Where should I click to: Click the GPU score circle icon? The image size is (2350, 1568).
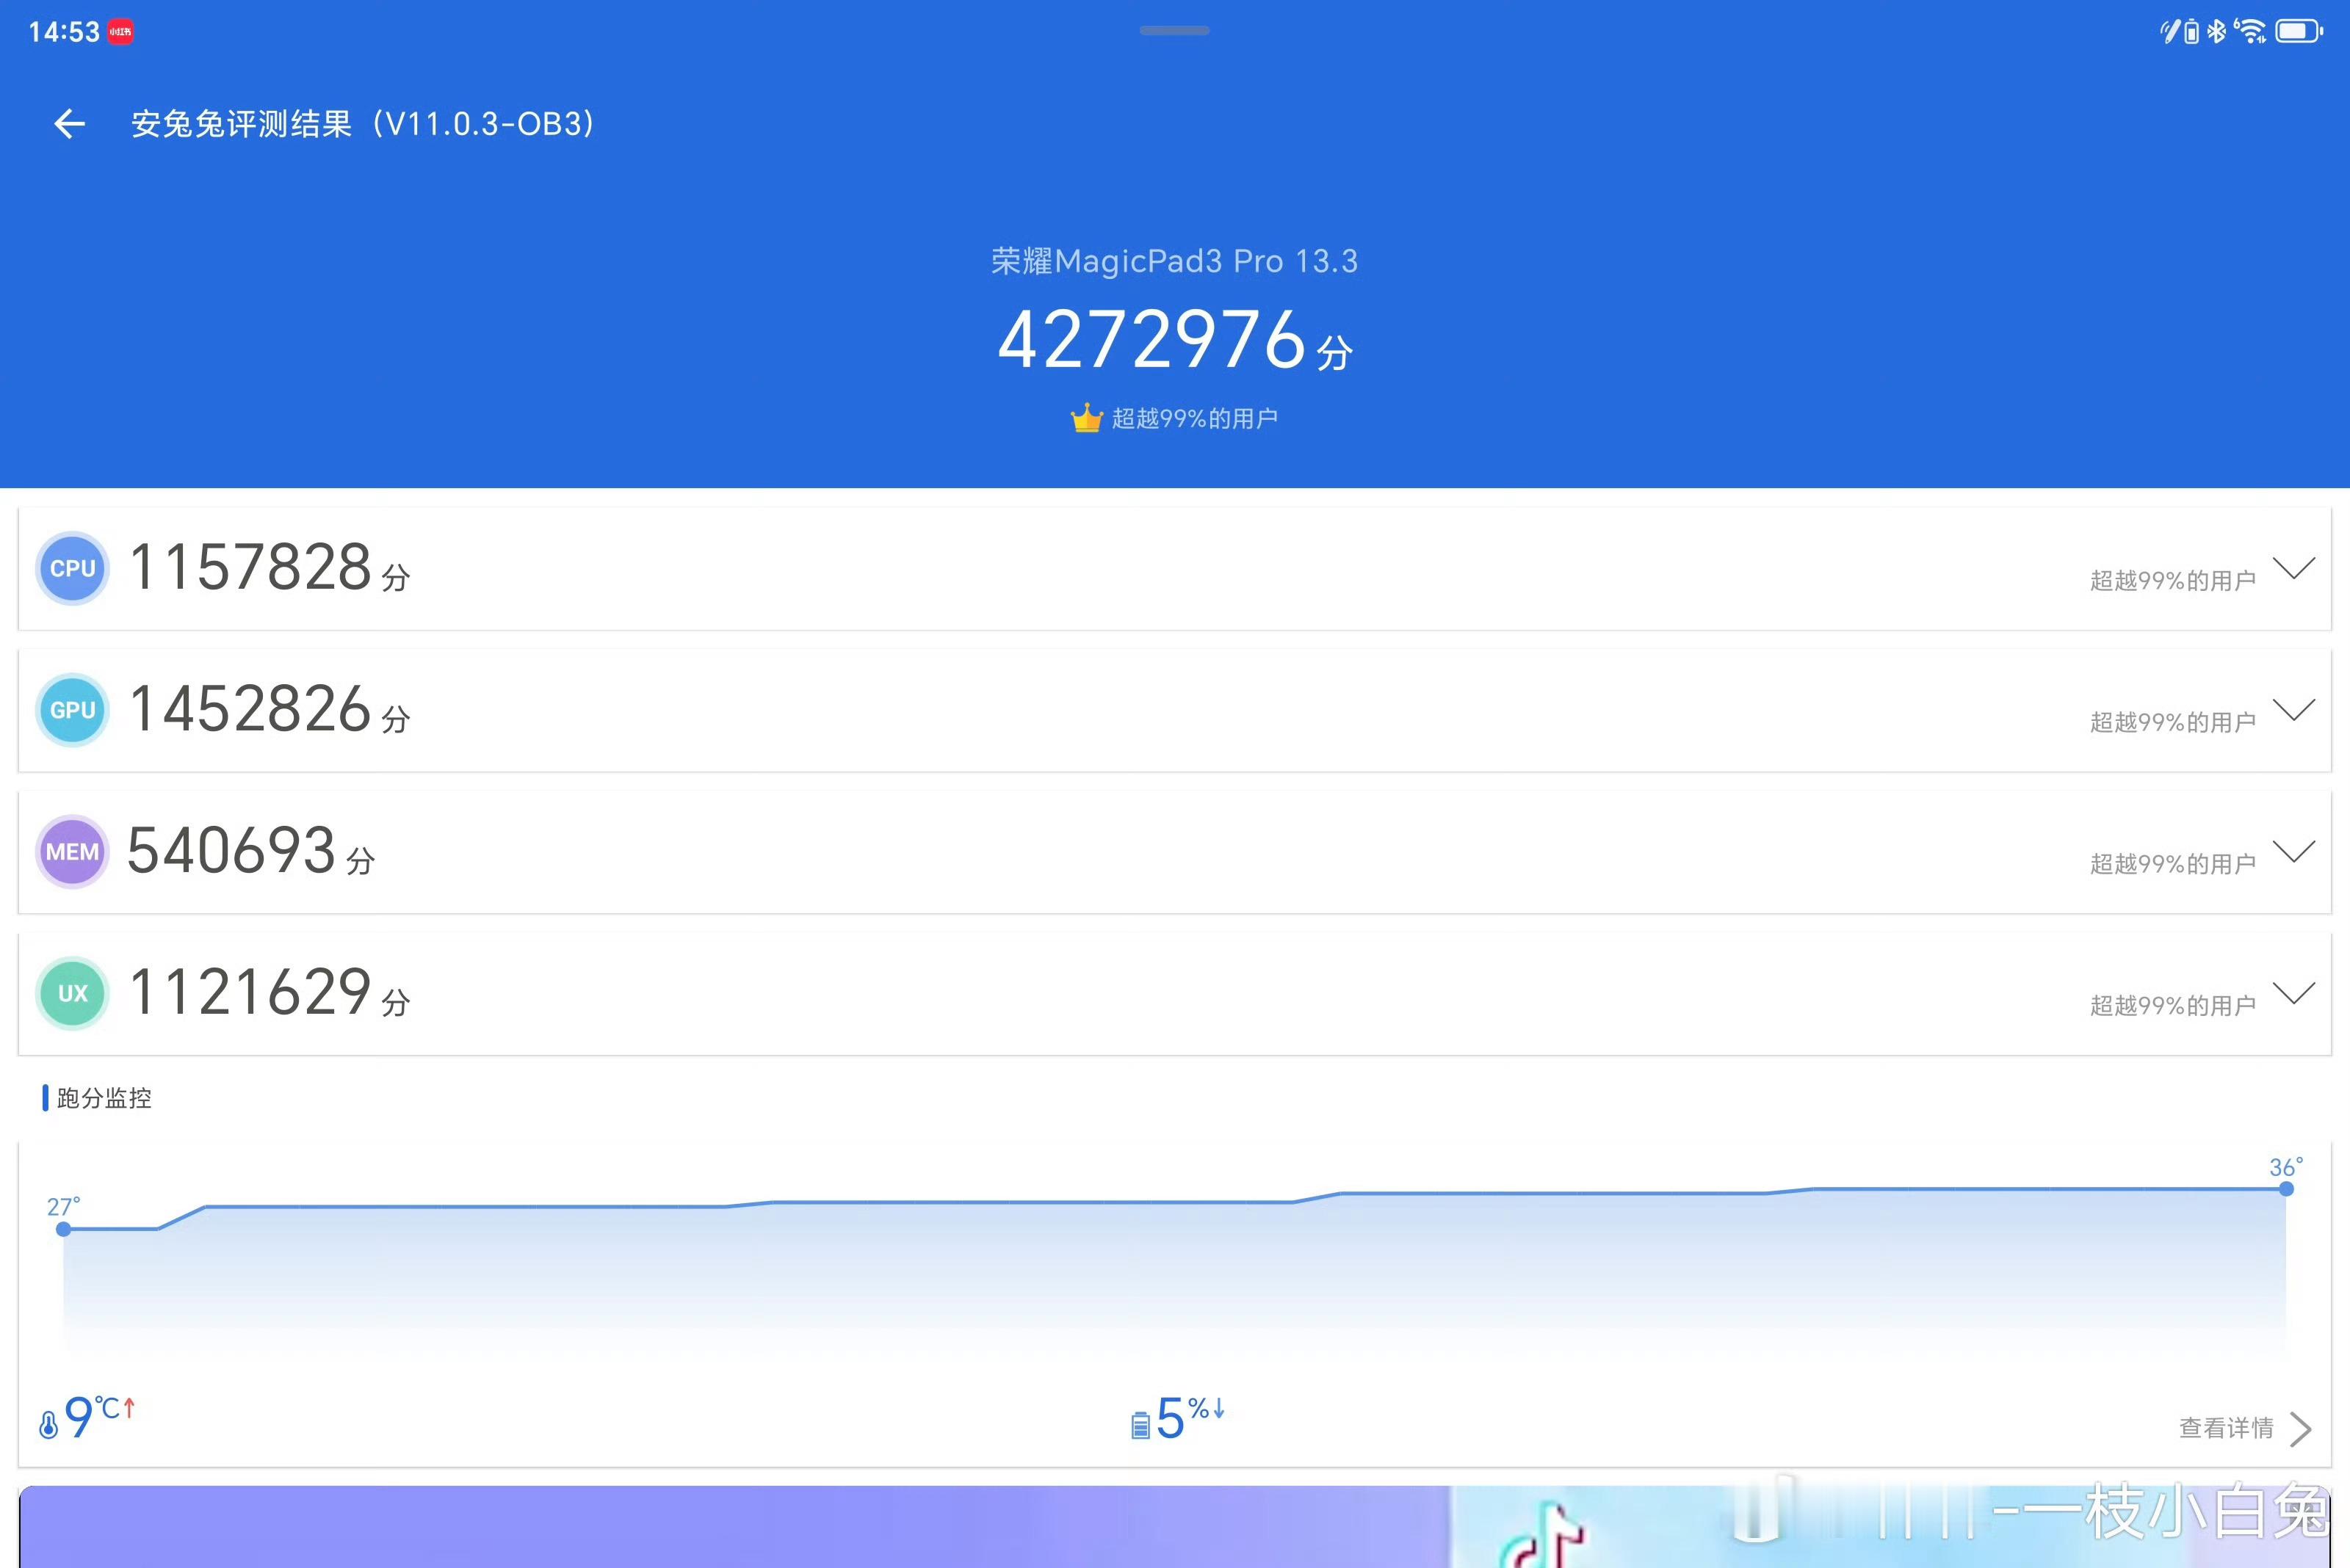click(x=72, y=710)
